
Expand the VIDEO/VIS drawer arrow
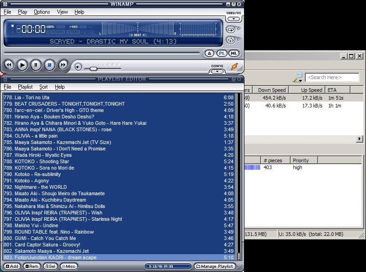tap(233, 19)
